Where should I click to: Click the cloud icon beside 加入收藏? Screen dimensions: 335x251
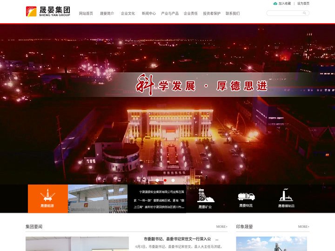(x=275, y=3)
